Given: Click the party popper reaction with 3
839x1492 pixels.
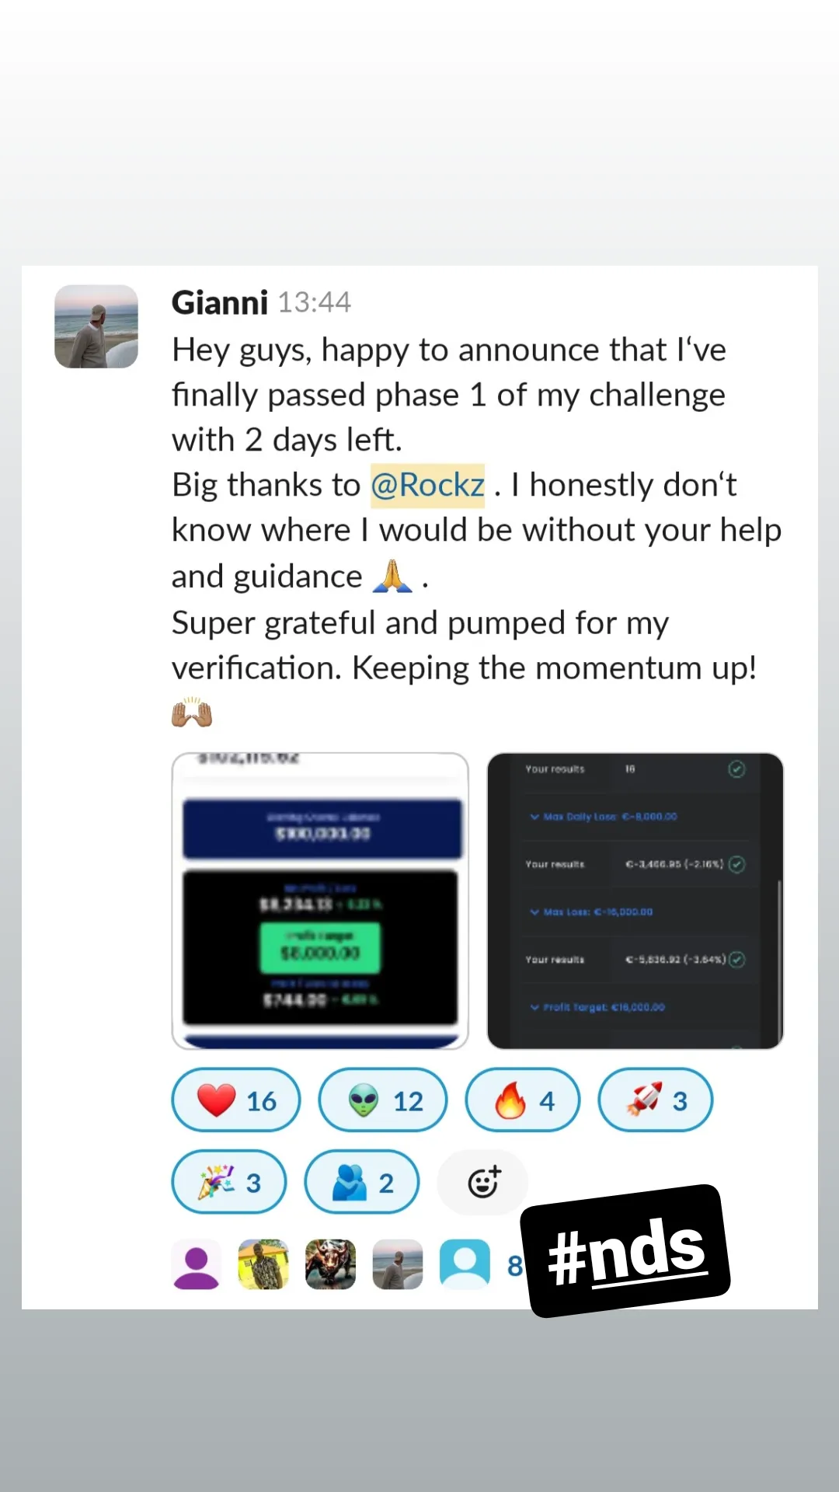Looking at the screenshot, I should [x=229, y=1181].
